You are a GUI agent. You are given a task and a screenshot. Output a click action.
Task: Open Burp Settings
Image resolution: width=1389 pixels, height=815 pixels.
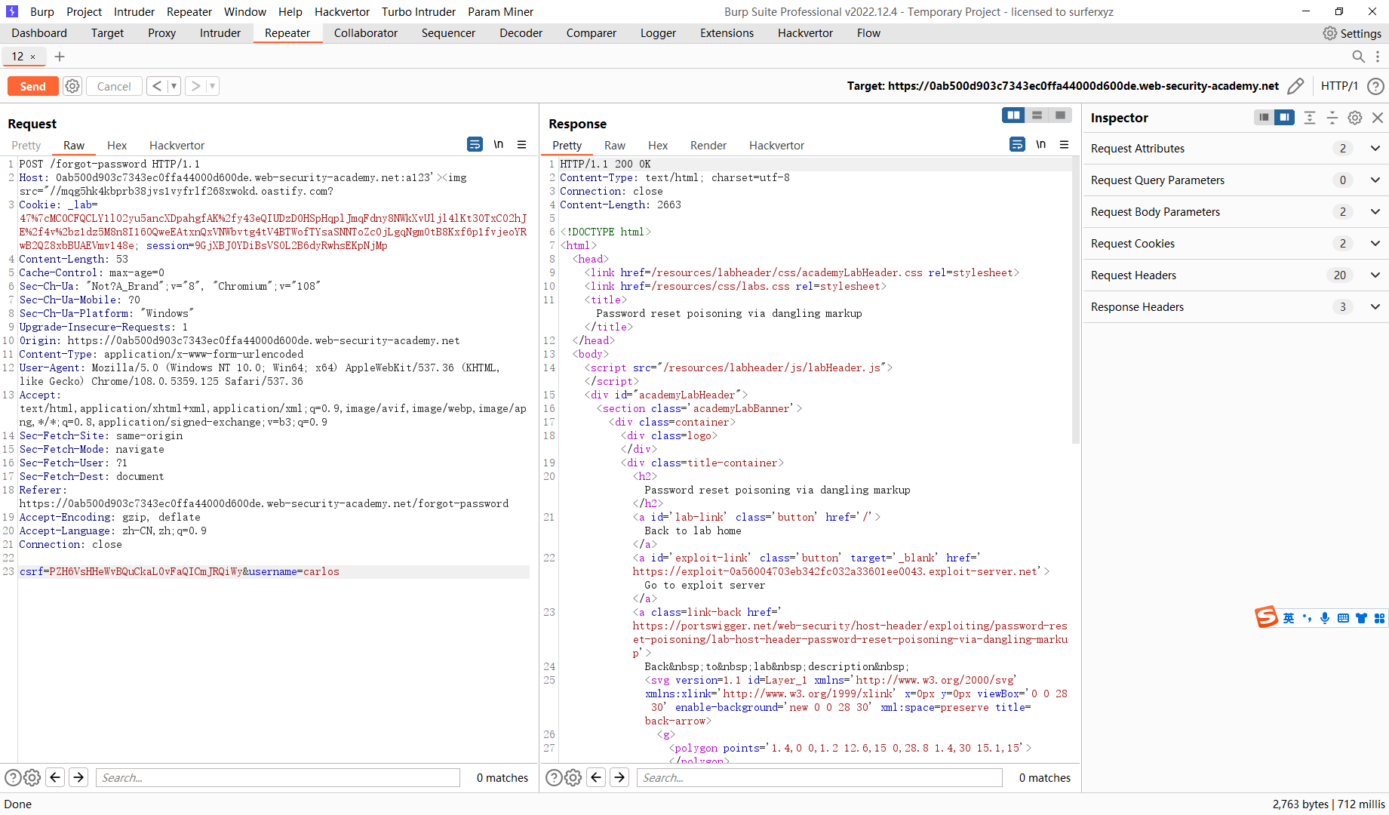1353,33
